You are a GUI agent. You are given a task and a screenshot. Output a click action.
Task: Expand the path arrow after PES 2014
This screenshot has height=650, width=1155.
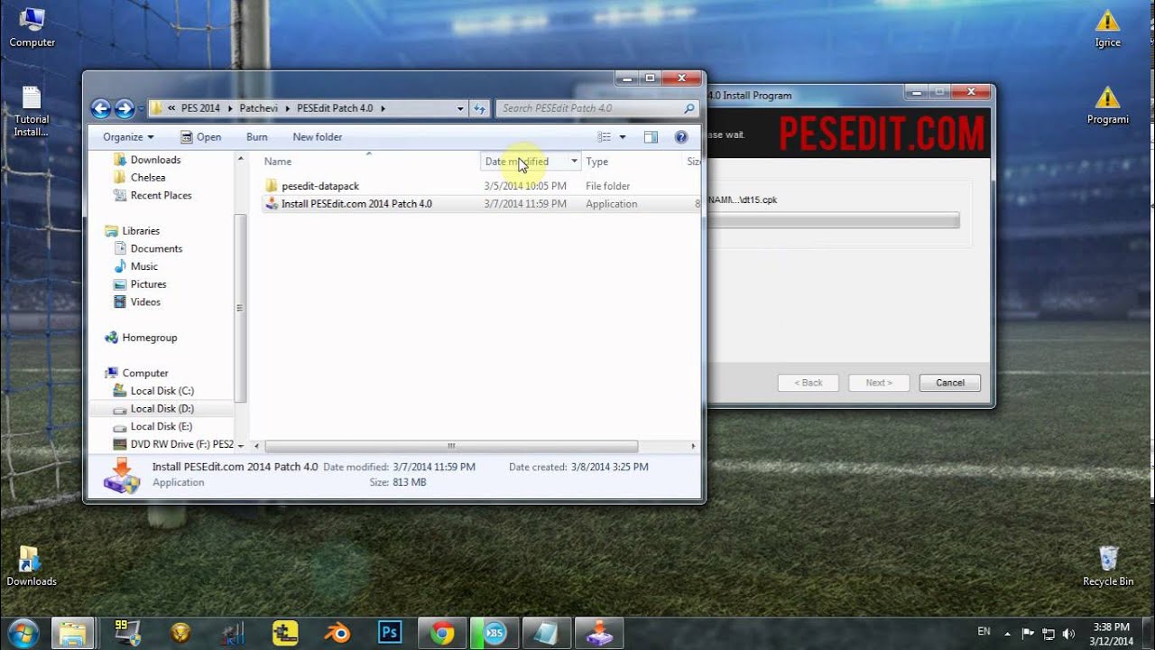coord(229,108)
